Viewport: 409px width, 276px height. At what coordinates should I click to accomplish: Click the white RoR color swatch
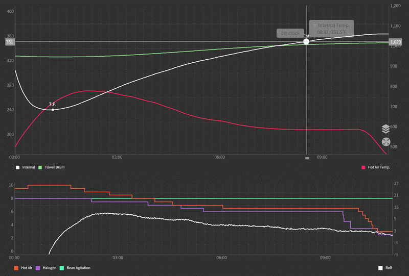(380, 268)
